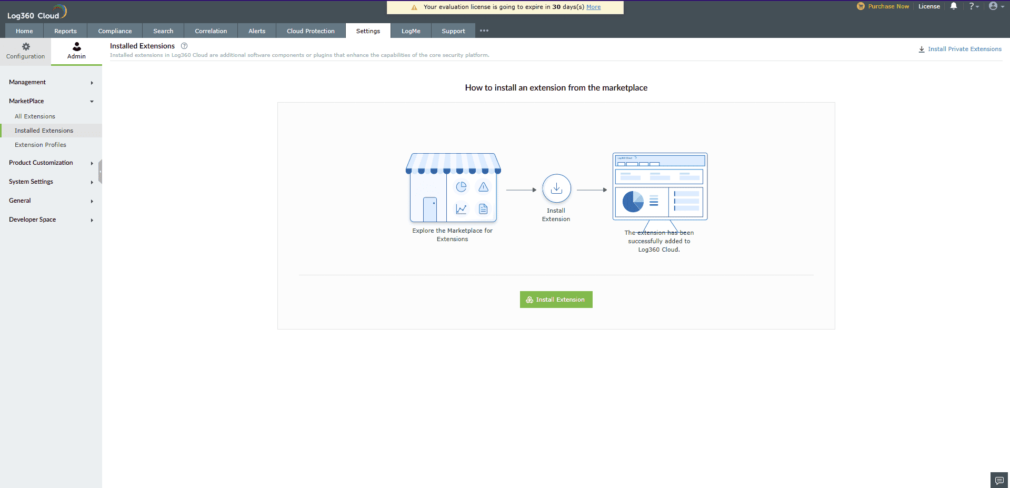Click the Configuration gear icon
The image size is (1010, 488).
tap(26, 47)
